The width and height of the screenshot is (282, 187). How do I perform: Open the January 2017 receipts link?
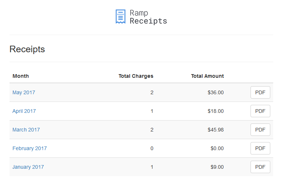coord(28,167)
